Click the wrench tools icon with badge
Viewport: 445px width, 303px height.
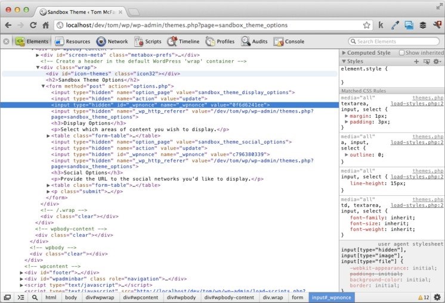tap(437, 24)
